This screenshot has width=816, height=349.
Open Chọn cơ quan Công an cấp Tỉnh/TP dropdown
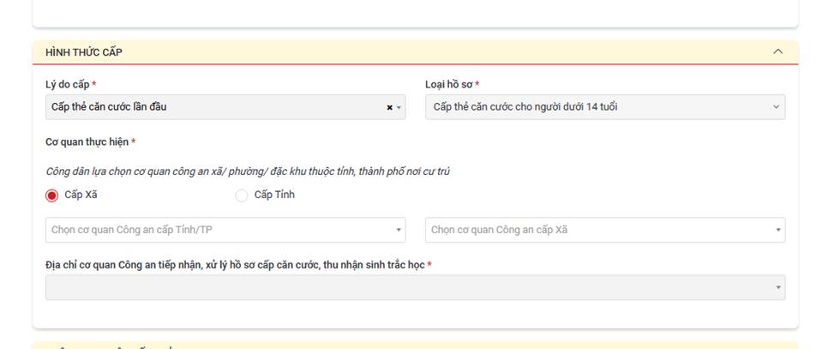click(225, 230)
